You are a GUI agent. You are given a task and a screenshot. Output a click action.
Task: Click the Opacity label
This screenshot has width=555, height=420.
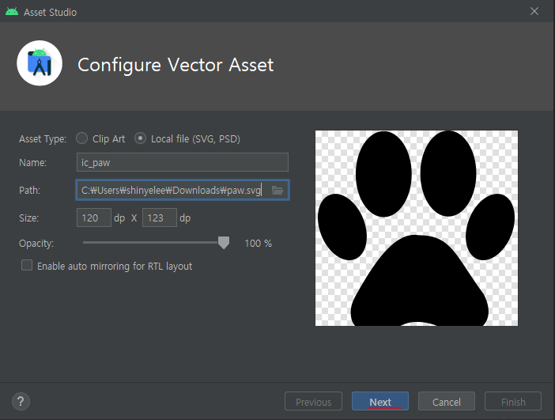click(36, 244)
